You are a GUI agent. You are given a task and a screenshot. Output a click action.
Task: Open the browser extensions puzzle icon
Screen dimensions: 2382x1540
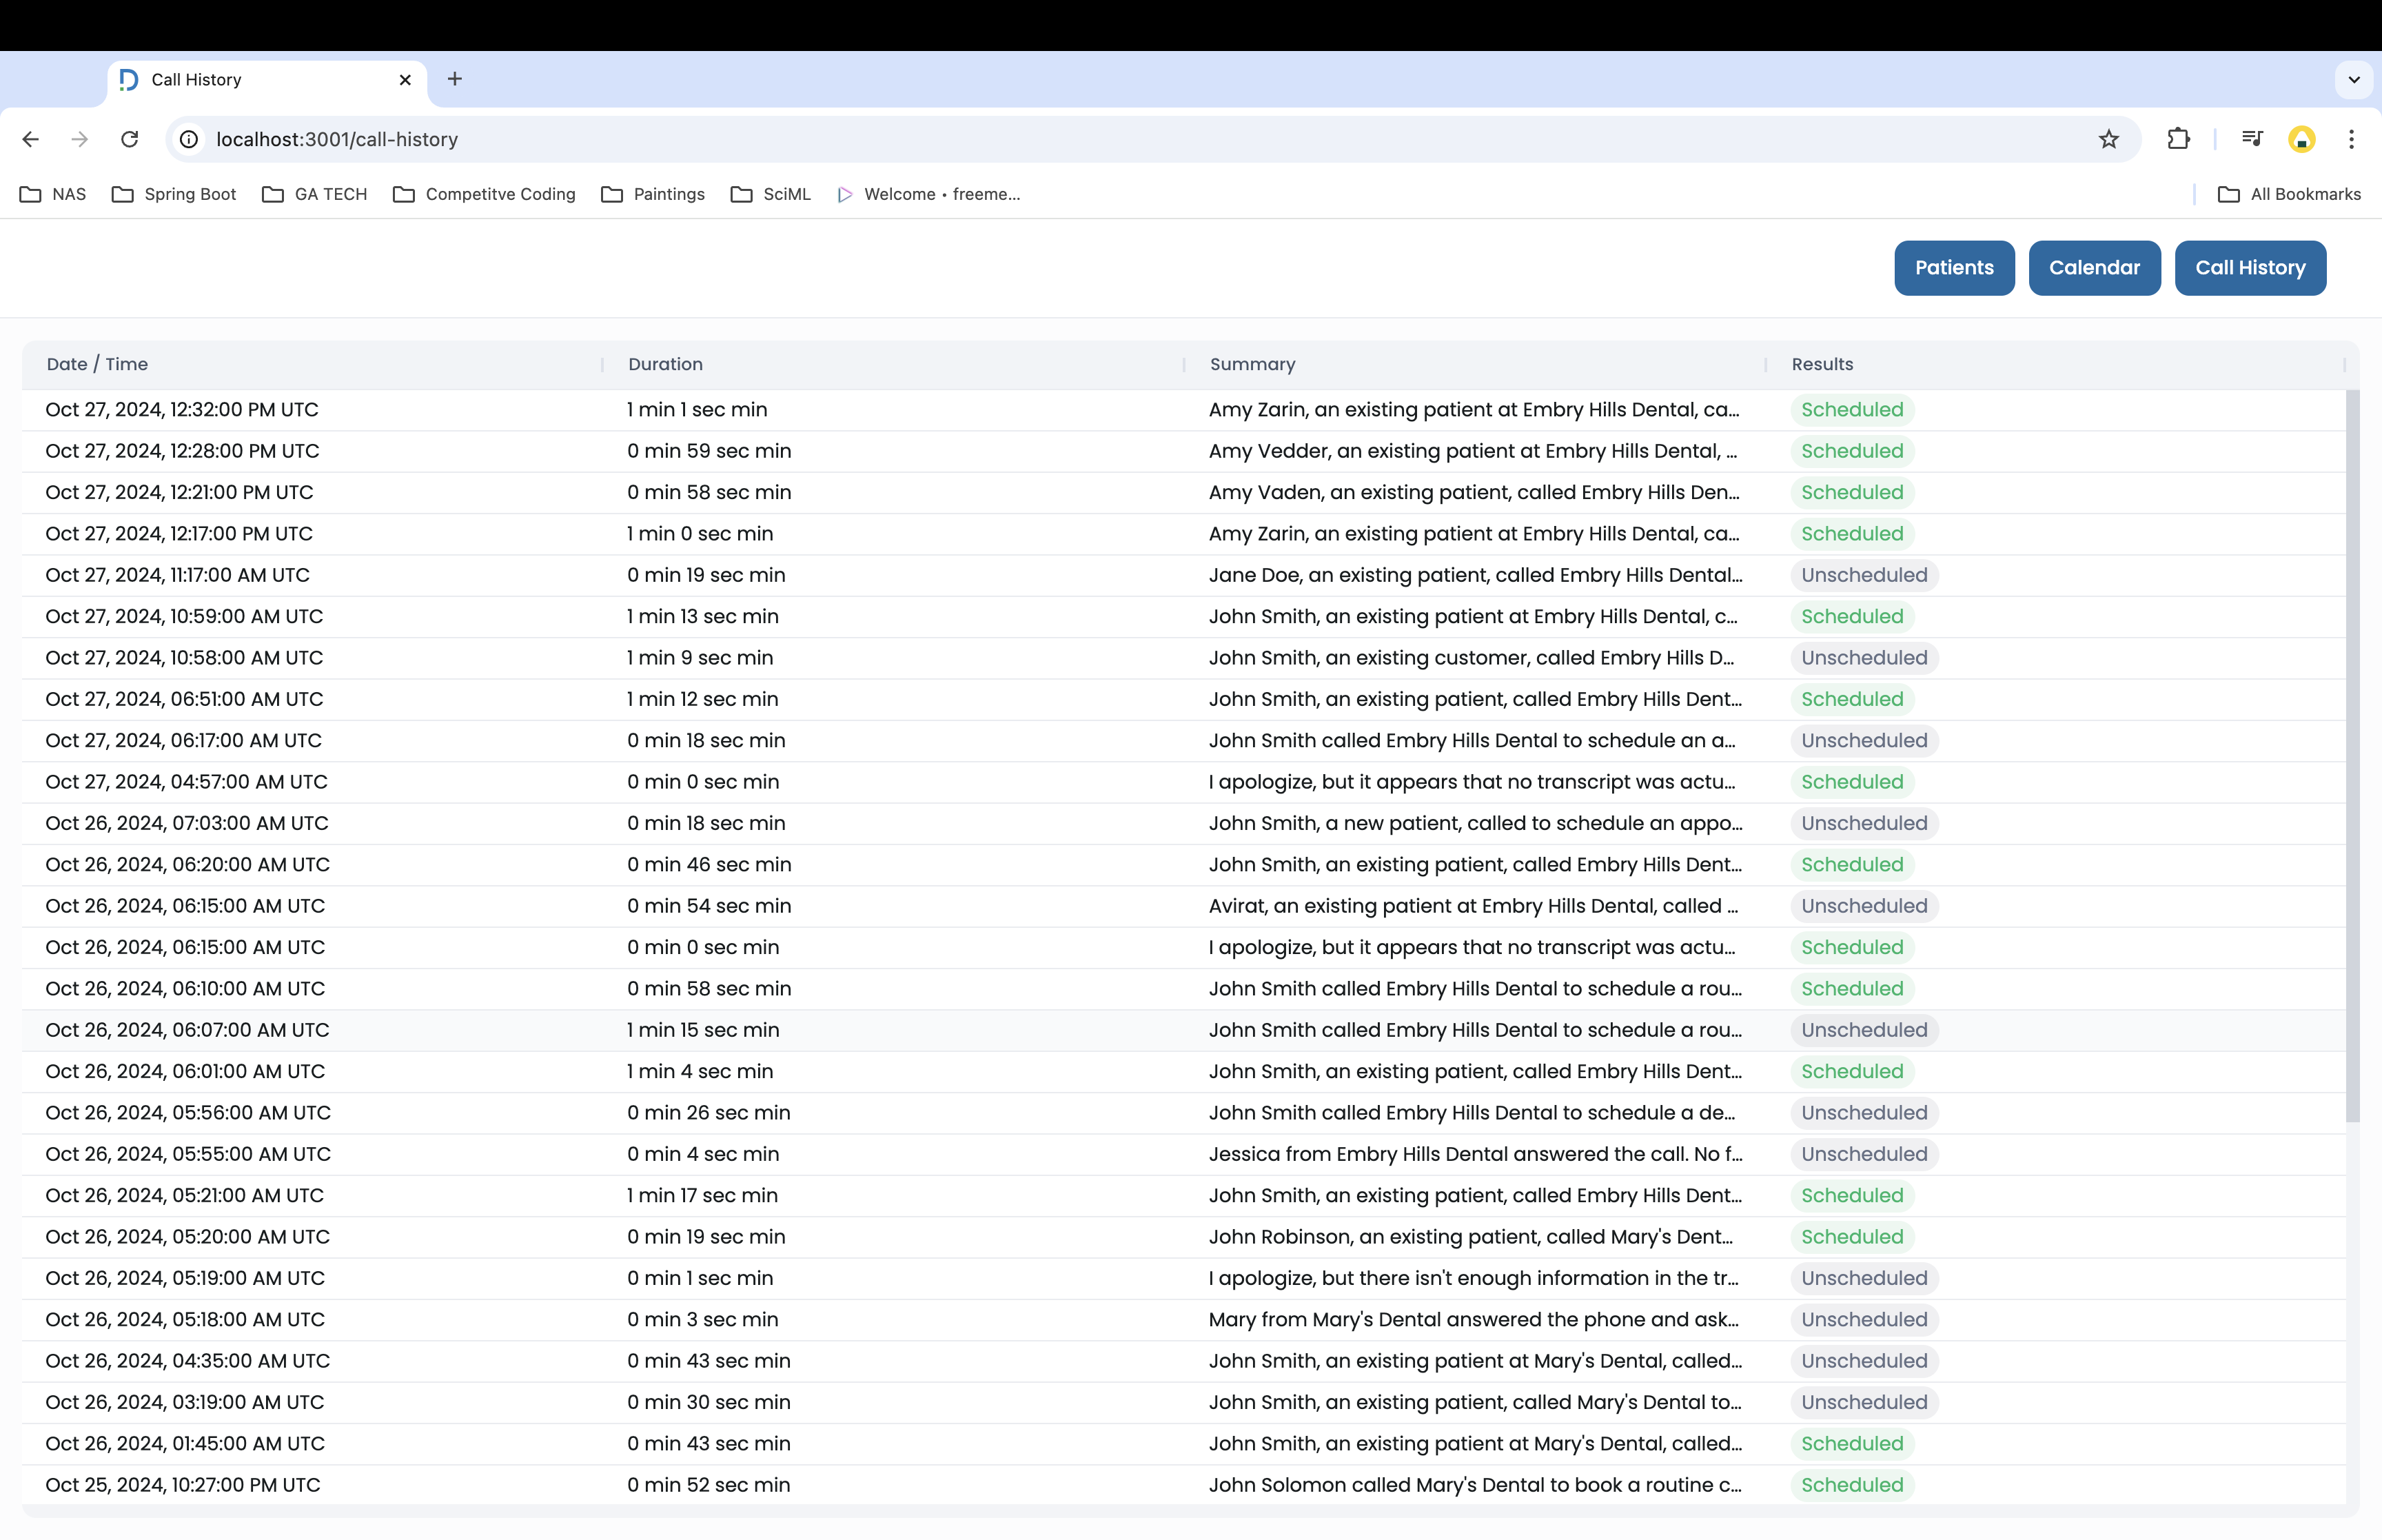2178,139
